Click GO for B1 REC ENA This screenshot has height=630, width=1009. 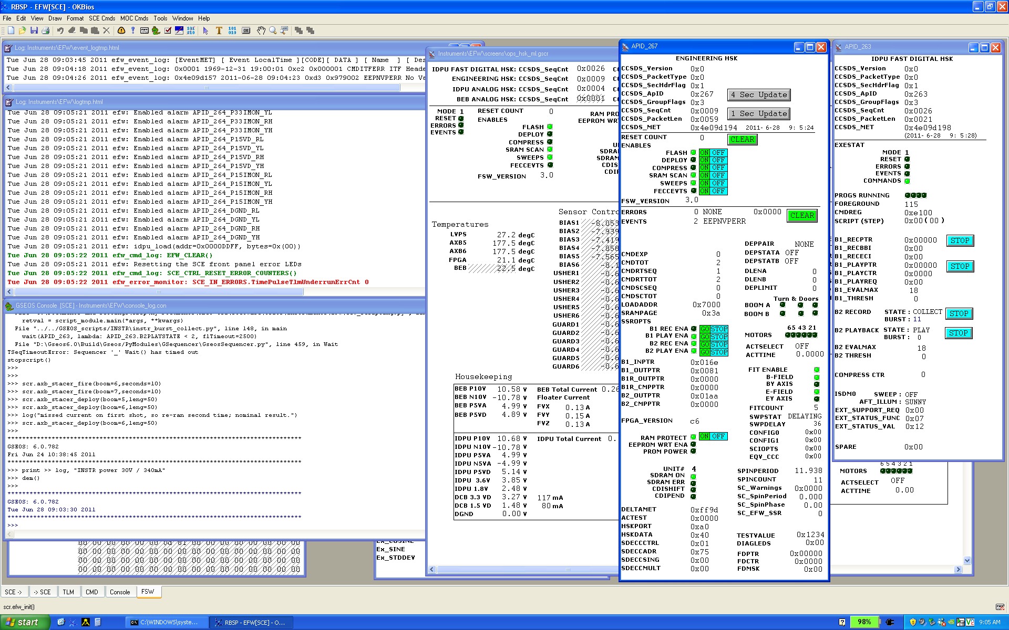(705, 329)
